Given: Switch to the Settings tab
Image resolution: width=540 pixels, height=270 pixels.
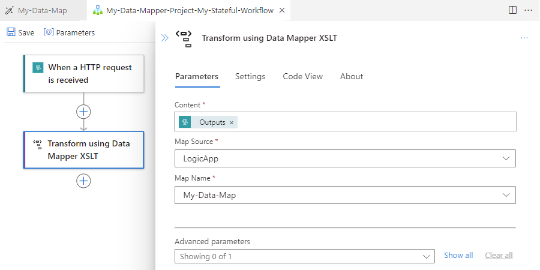Looking at the screenshot, I should click(250, 76).
